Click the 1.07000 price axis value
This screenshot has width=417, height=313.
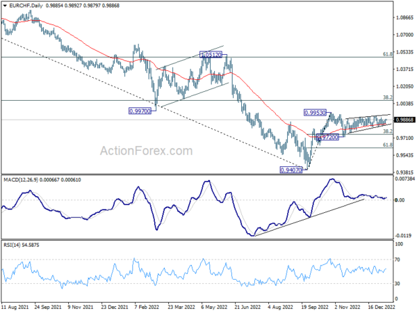point(404,35)
